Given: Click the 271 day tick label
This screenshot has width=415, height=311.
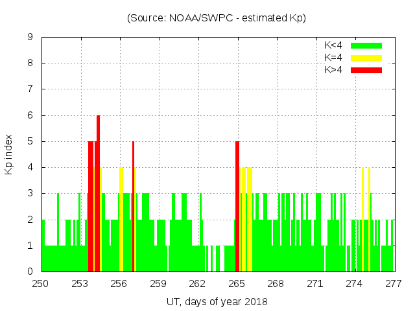Looking at the screenshot, I should point(315,284).
